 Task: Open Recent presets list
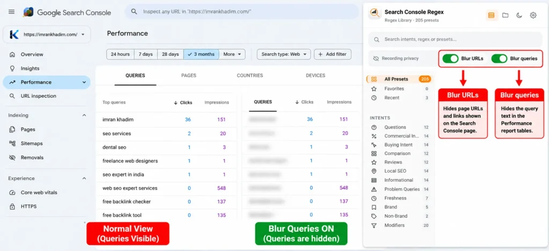(x=399, y=98)
